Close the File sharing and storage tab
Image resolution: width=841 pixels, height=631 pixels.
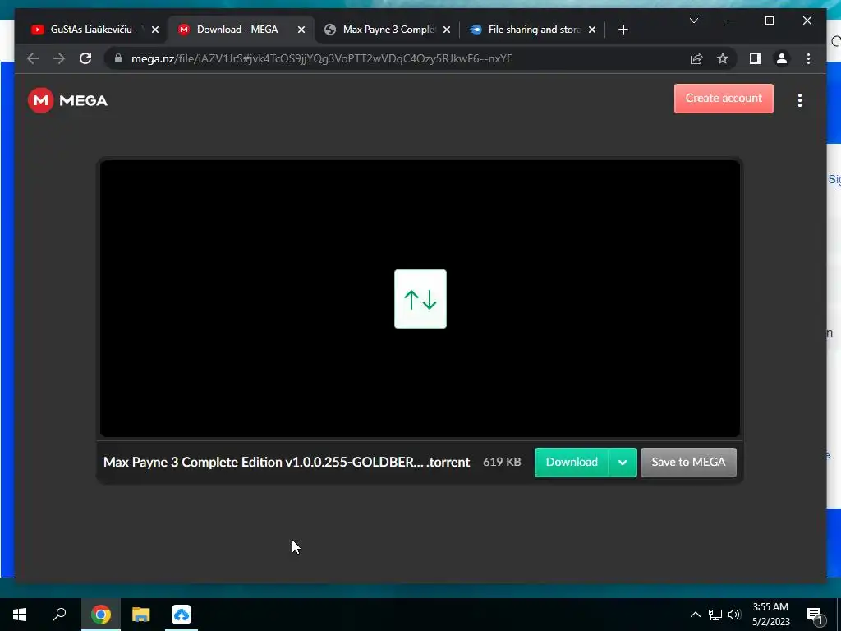(x=592, y=30)
